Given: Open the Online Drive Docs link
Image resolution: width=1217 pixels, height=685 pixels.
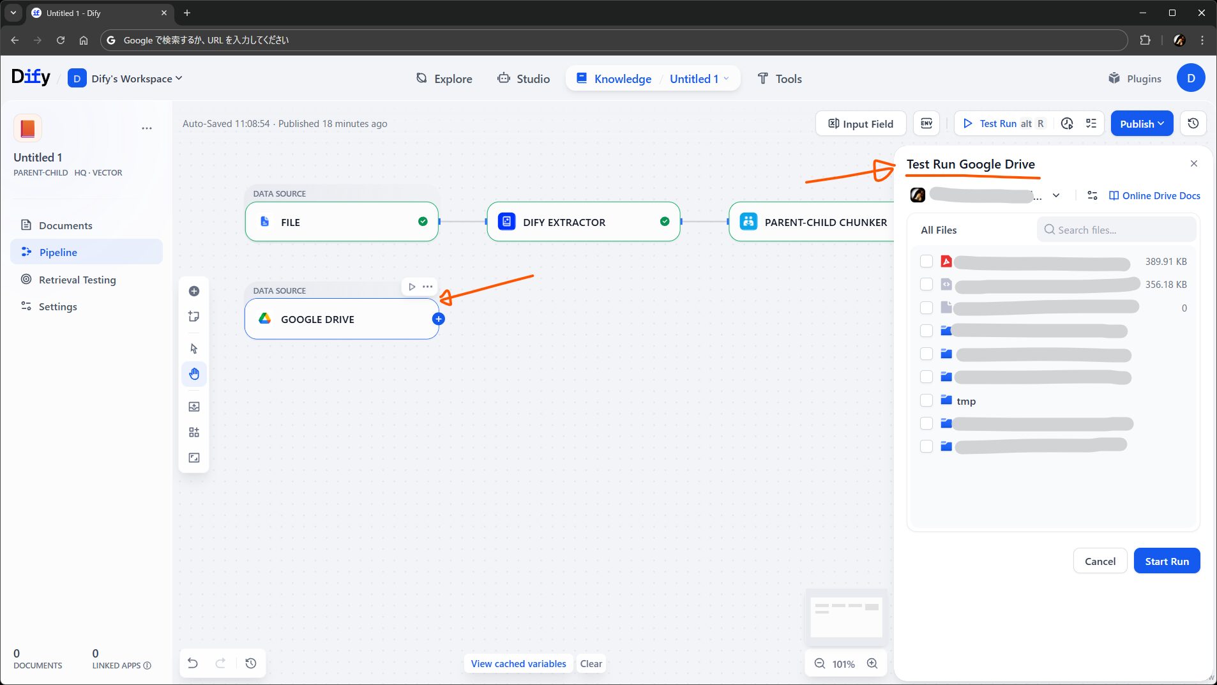Looking at the screenshot, I should click(1154, 195).
